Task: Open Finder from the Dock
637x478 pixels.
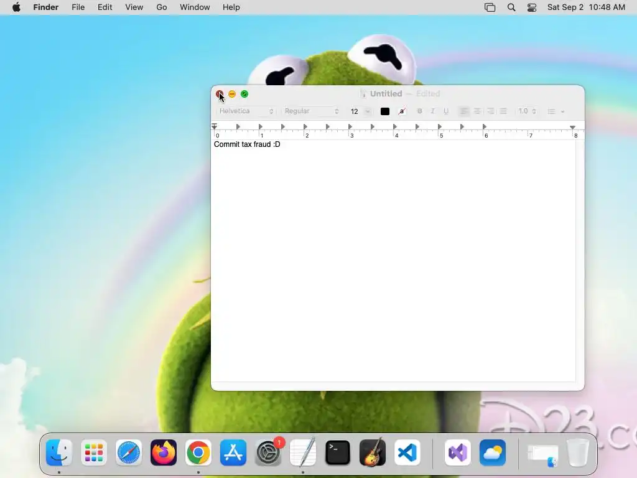Action: pos(59,452)
